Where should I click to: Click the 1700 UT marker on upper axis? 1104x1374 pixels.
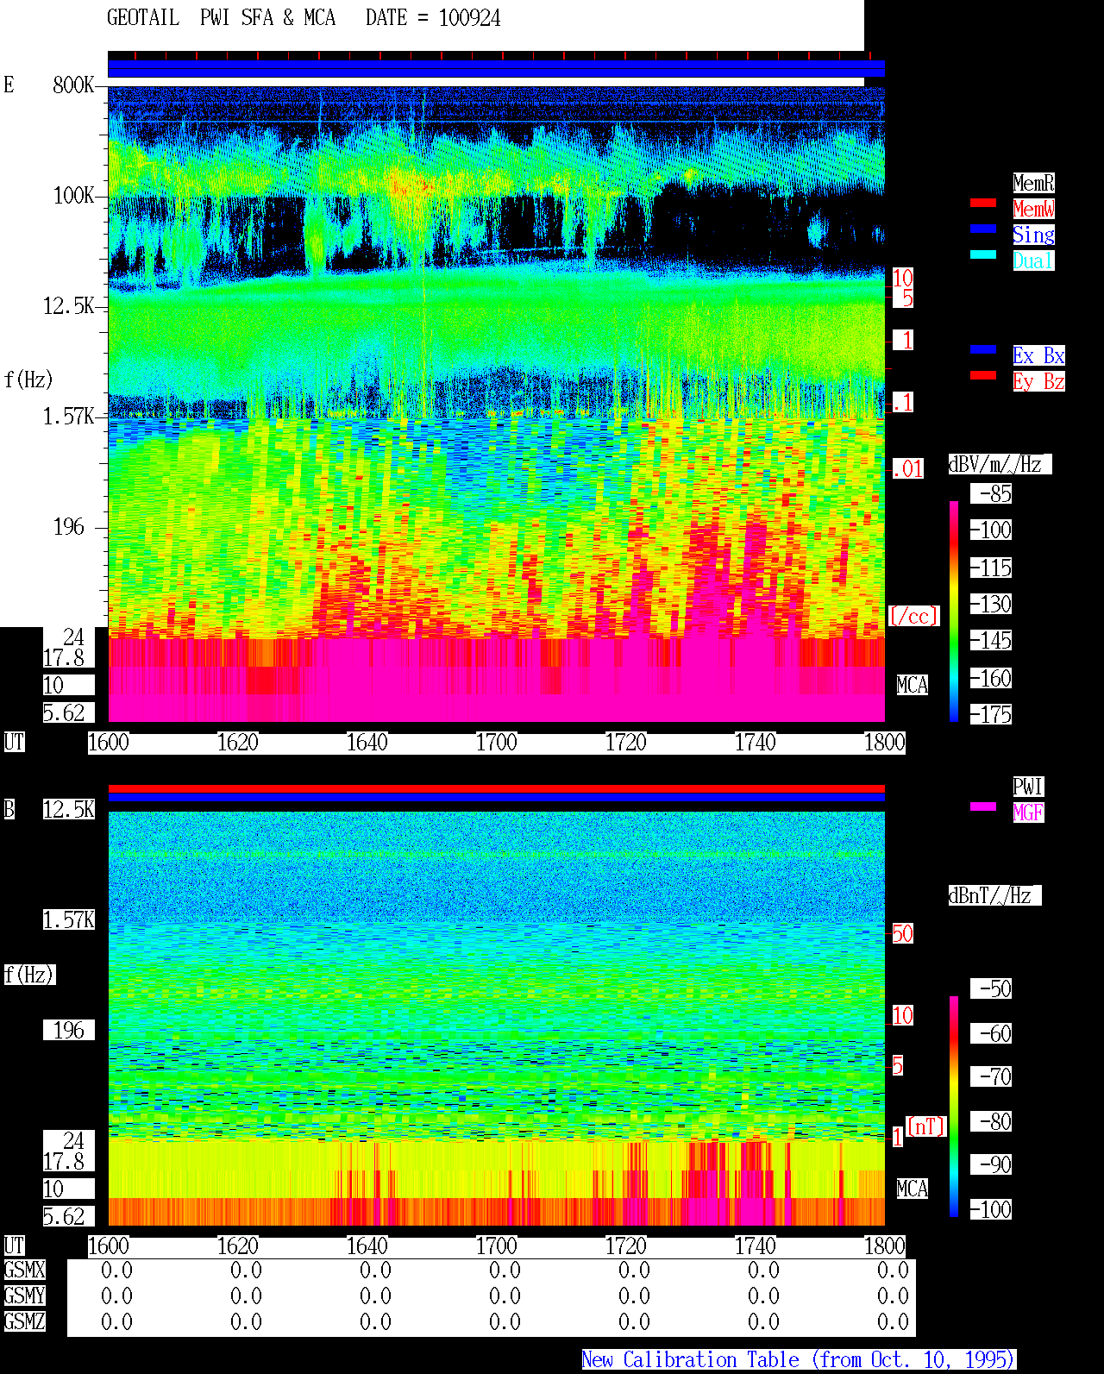pyautogui.click(x=496, y=743)
